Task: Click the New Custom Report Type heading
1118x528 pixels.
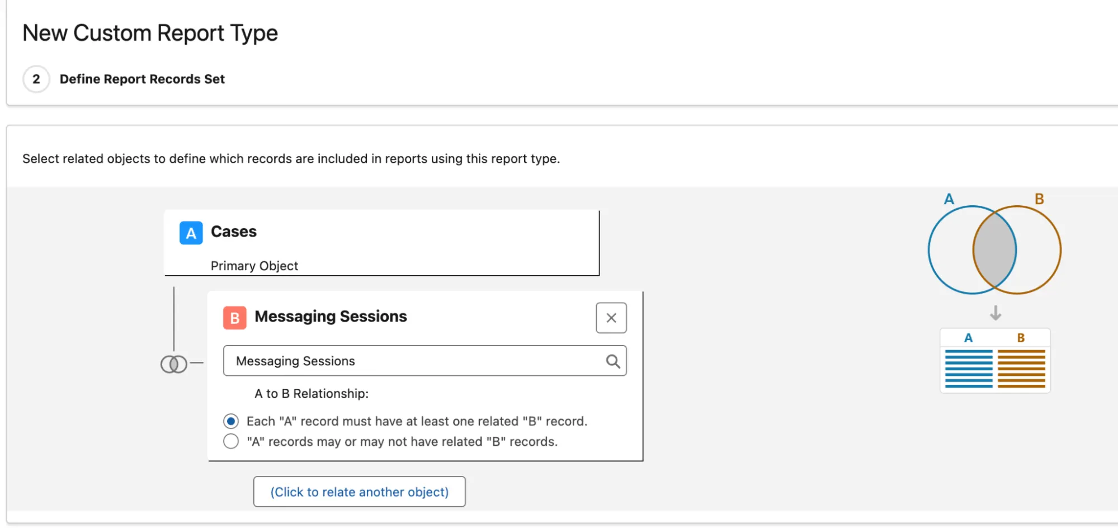Action: tap(150, 33)
